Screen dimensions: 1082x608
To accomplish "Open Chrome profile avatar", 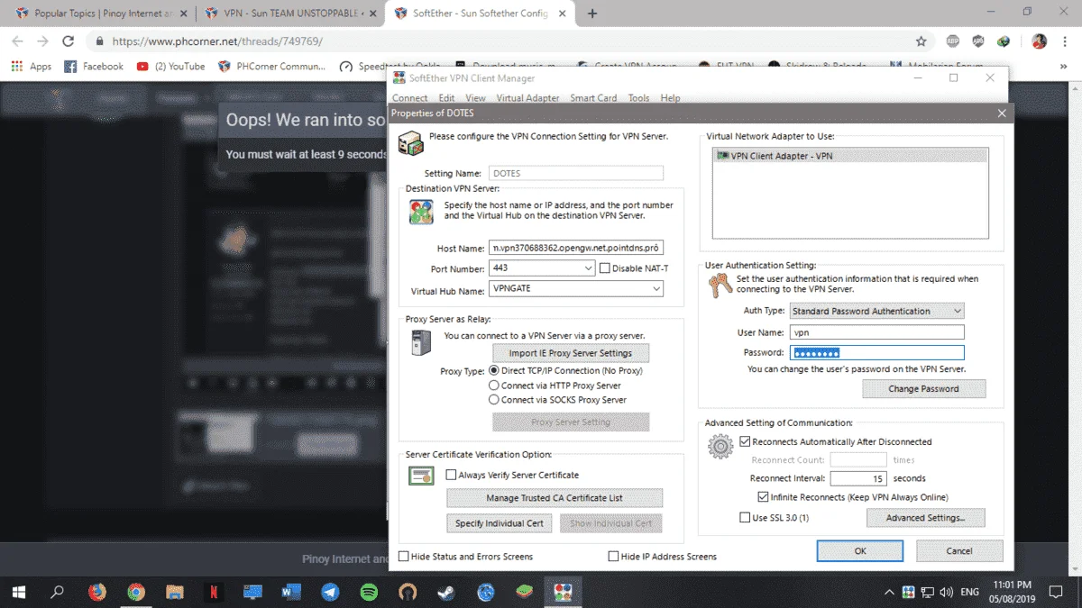I will click(x=1040, y=41).
